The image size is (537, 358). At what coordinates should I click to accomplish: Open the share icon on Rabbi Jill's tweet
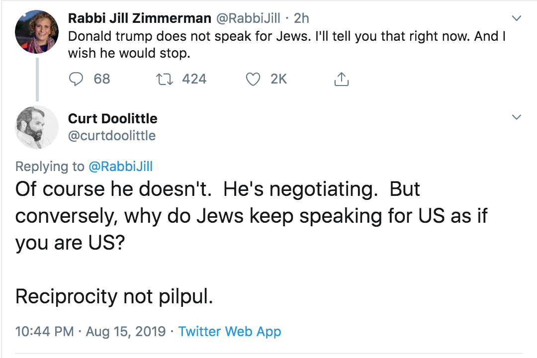pyautogui.click(x=341, y=79)
